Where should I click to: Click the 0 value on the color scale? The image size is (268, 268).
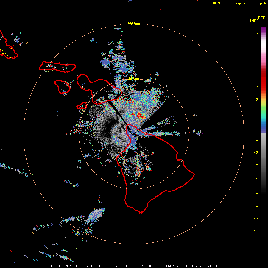click(x=257, y=126)
